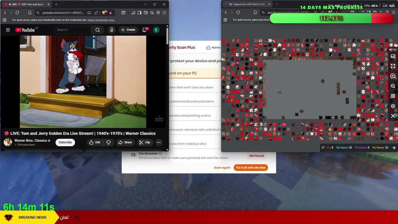Show puzzle preview image

393,56
